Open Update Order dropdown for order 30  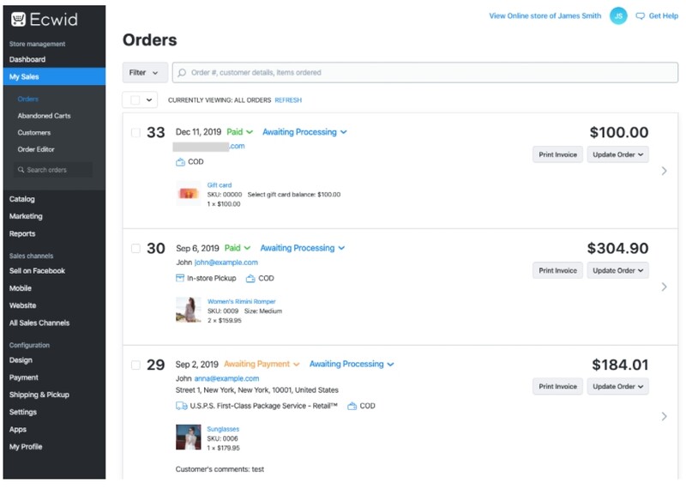tap(617, 270)
